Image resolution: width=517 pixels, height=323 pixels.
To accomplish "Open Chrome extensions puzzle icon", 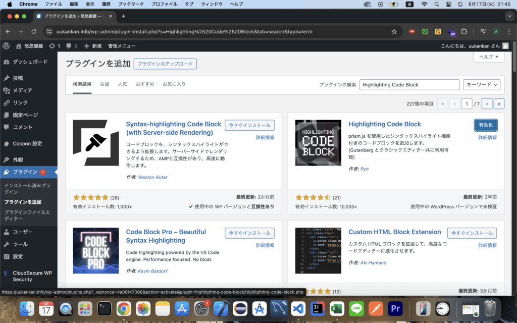I will point(464,31).
